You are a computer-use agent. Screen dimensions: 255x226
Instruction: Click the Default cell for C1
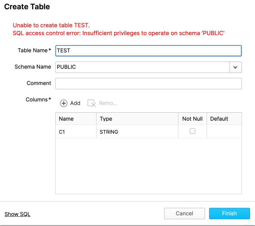pyautogui.click(x=224, y=132)
